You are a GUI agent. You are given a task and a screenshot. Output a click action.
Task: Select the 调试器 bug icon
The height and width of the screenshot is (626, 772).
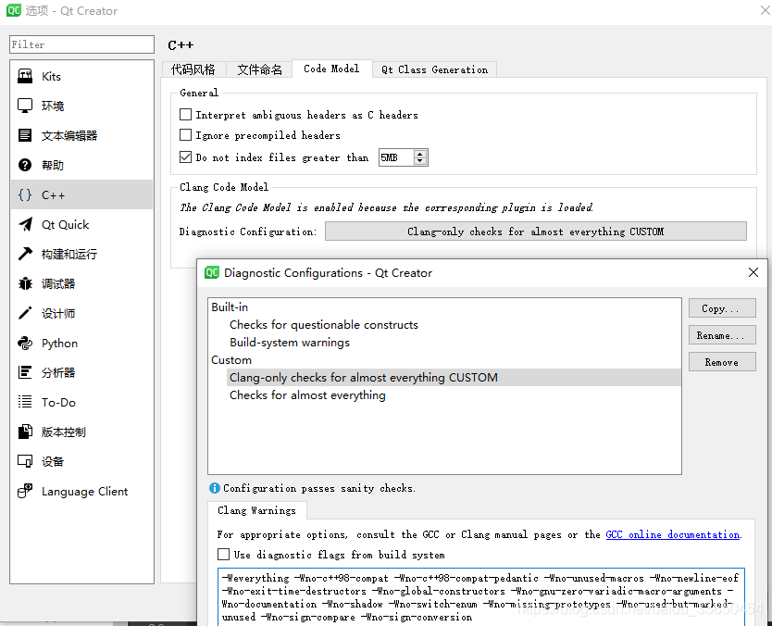point(25,283)
